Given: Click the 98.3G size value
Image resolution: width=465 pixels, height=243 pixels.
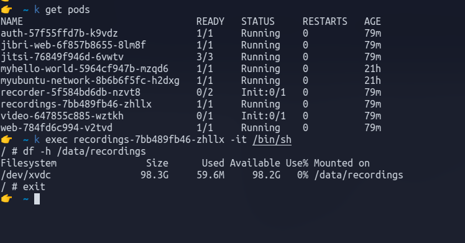Looking at the screenshot, I should point(154,175).
